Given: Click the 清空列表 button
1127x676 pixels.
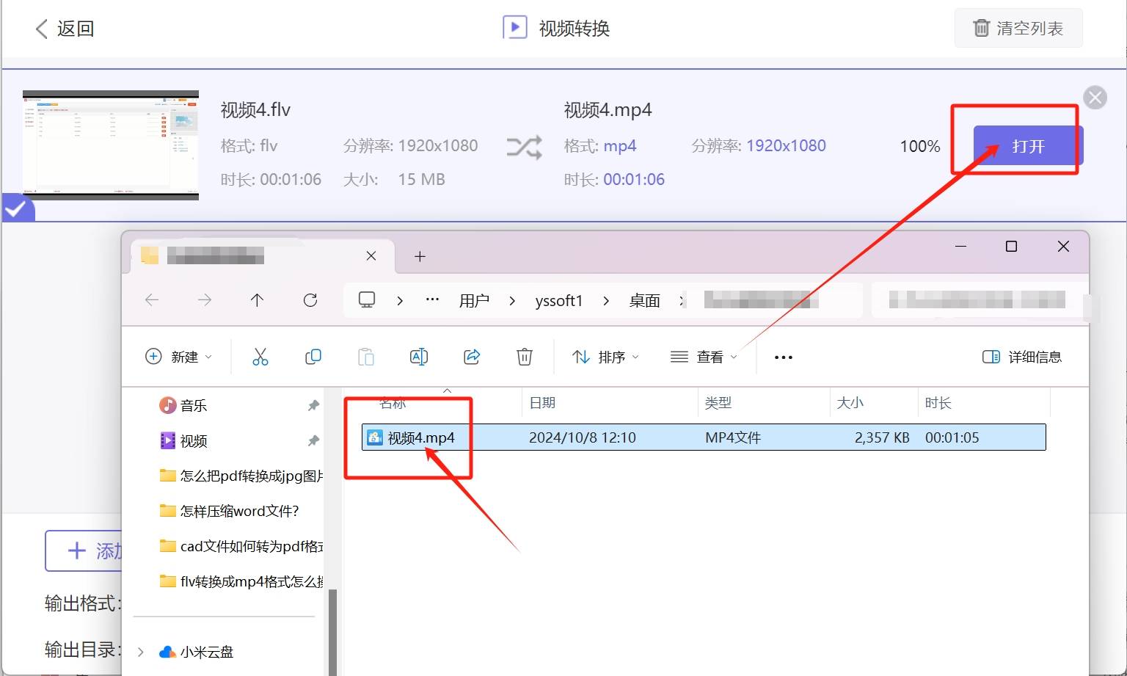Looking at the screenshot, I should [1018, 29].
